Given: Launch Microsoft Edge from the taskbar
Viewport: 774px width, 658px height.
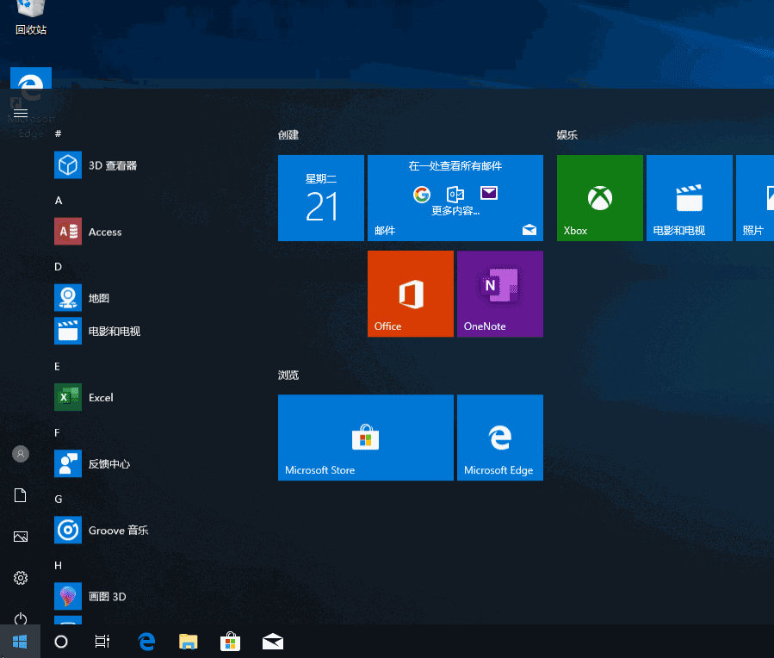Looking at the screenshot, I should [146, 641].
